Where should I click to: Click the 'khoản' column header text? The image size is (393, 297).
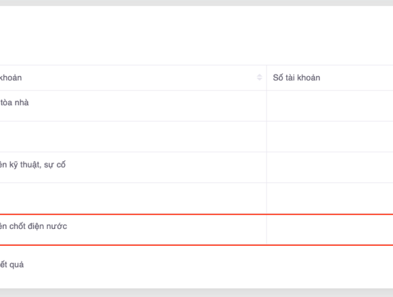pos(11,78)
